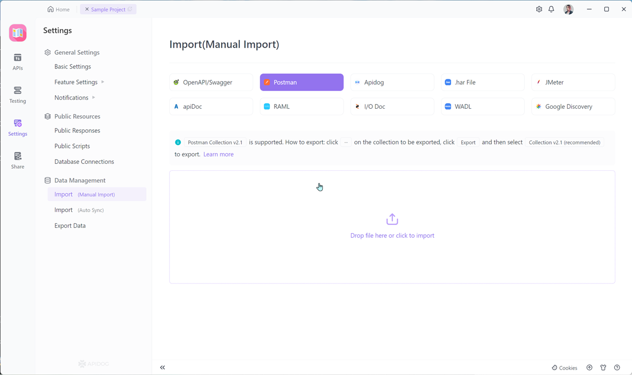Choose I/O Doc import format
The width and height of the screenshot is (632, 375).
(x=392, y=107)
